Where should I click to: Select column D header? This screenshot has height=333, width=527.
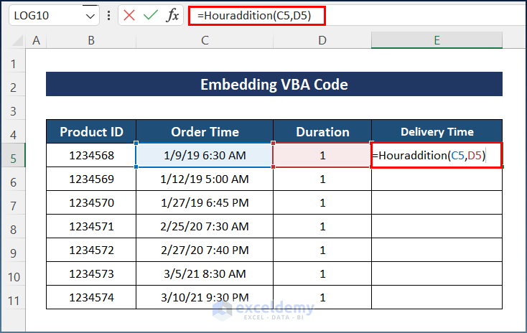click(322, 40)
